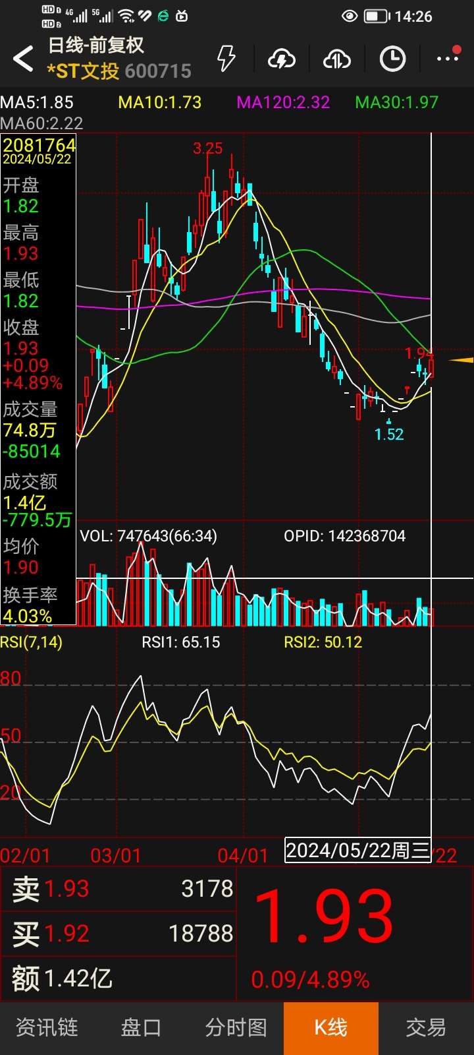The width and height of the screenshot is (474, 1055).
Task: Tap the RSI2: 50.12 value
Action: coord(323,642)
